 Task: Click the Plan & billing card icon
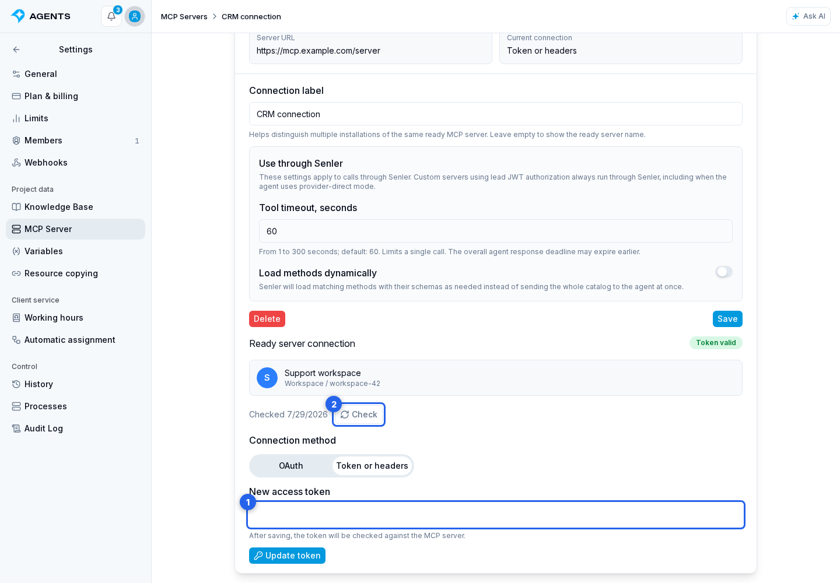[x=16, y=96]
